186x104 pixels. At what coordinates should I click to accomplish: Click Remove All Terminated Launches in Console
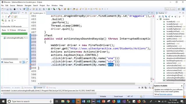[146, 88]
